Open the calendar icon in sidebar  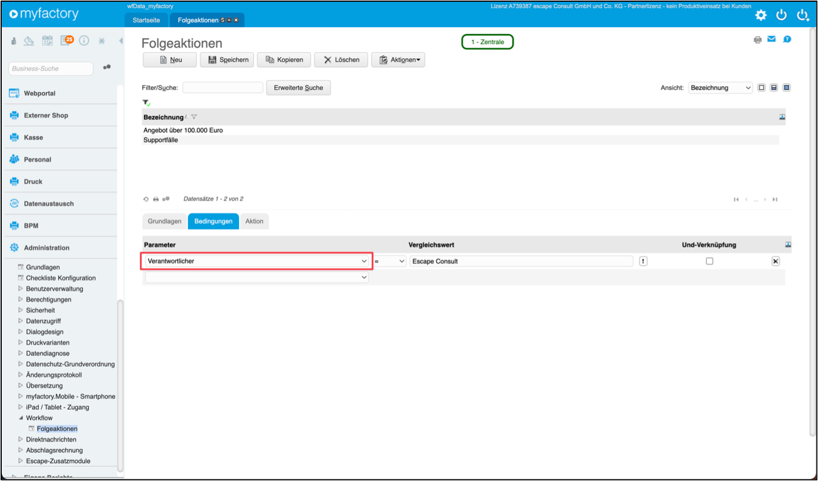(x=48, y=41)
